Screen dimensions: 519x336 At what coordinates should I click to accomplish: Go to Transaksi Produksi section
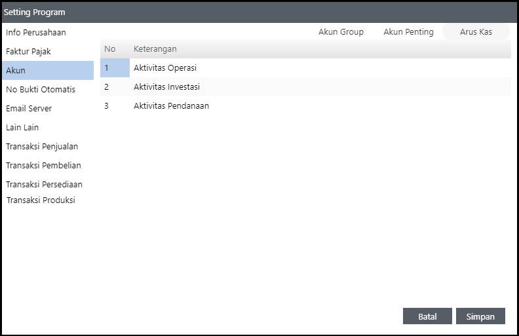(41, 200)
